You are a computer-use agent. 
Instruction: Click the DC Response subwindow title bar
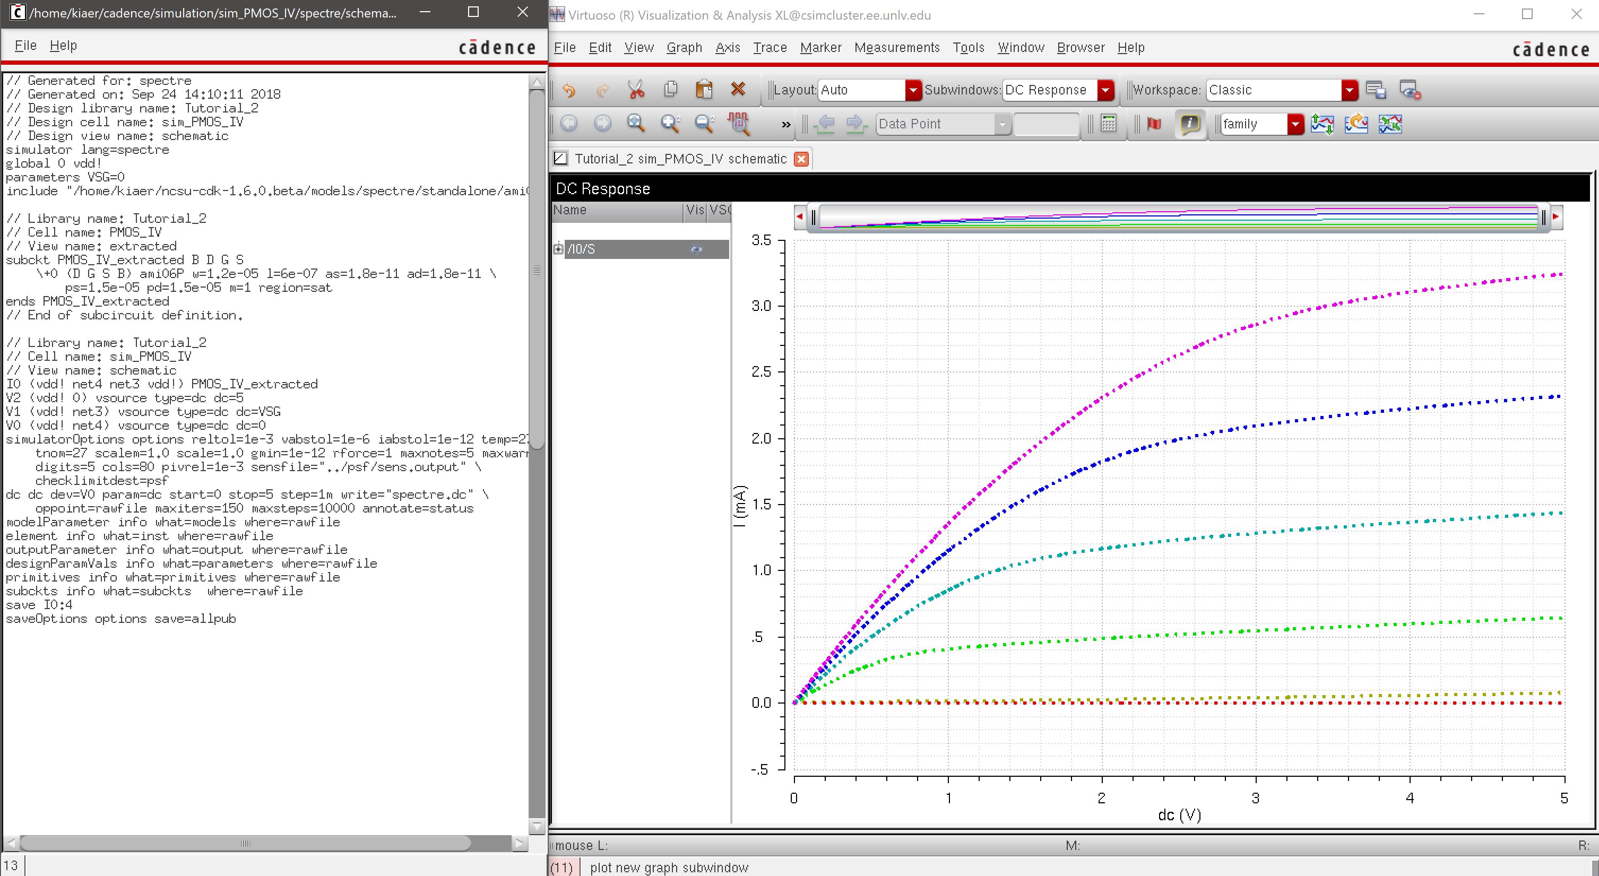click(x=1072, y=188)
